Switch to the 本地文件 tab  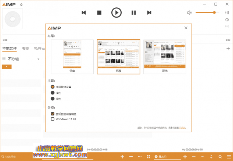coord(10,49)
